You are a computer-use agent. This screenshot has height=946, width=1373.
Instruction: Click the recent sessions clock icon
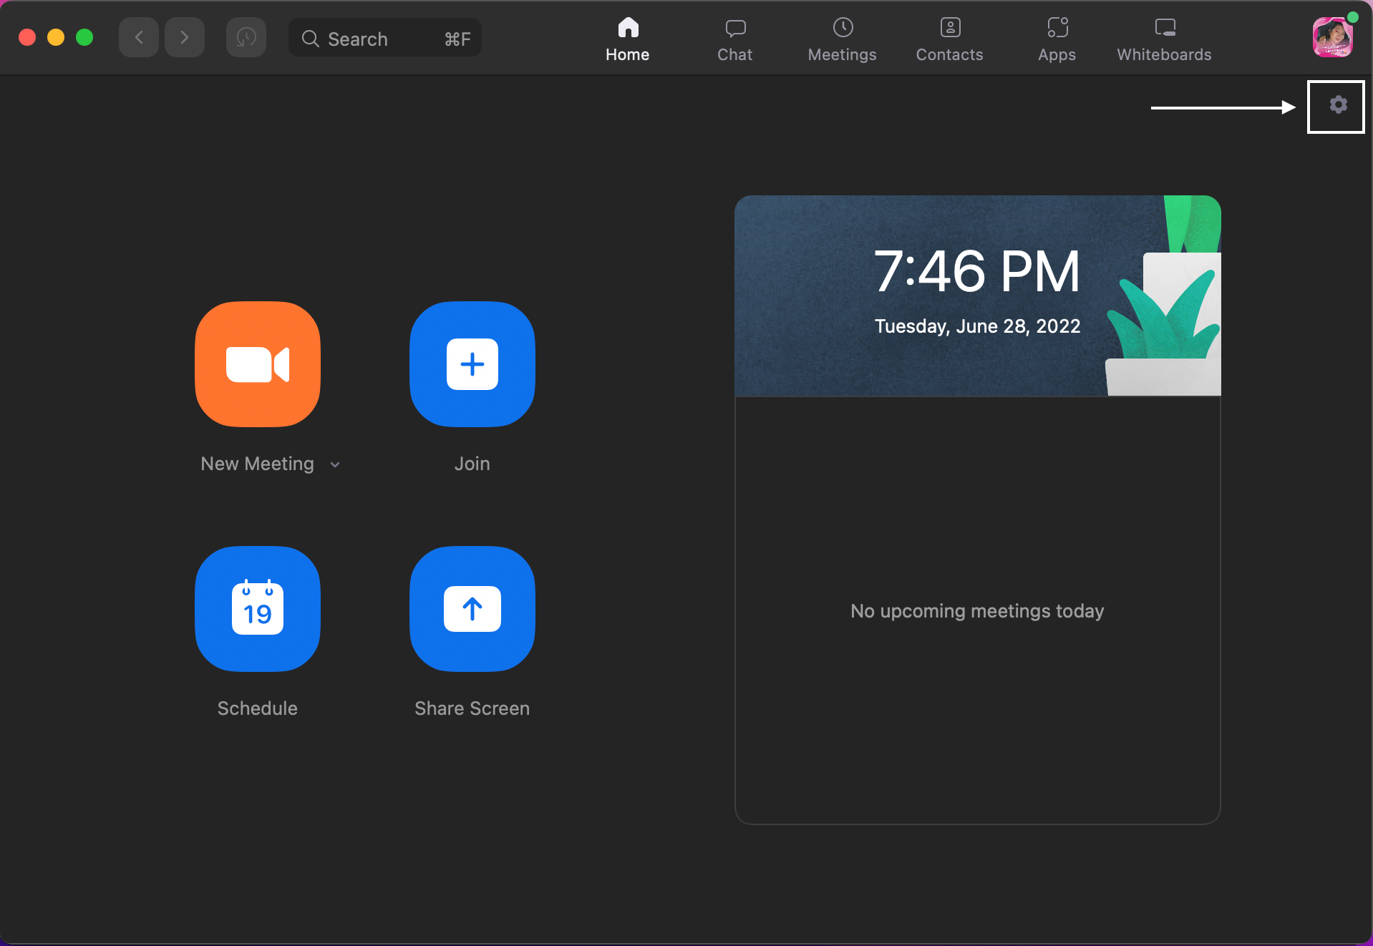coord(246,37)
